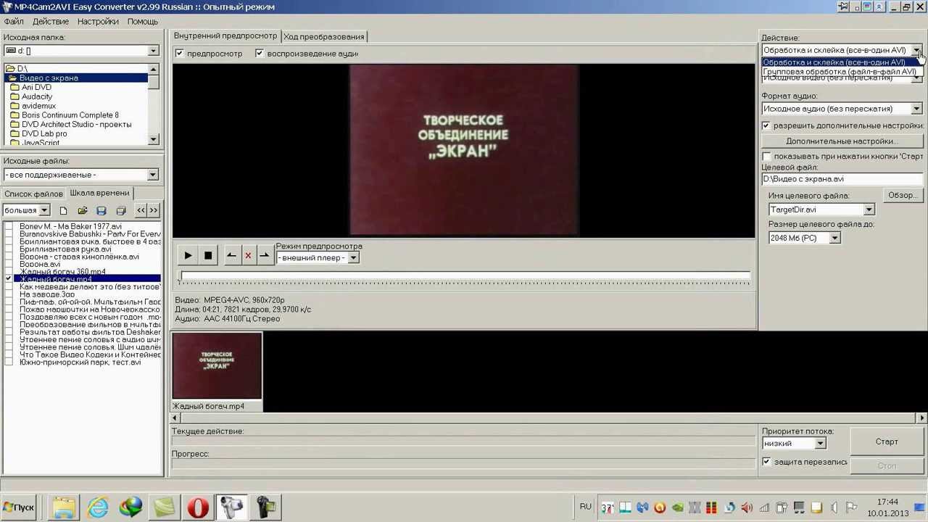Screen dimensions: 928x522
Task: Click the Целевой файл path field
Action: 842,179
